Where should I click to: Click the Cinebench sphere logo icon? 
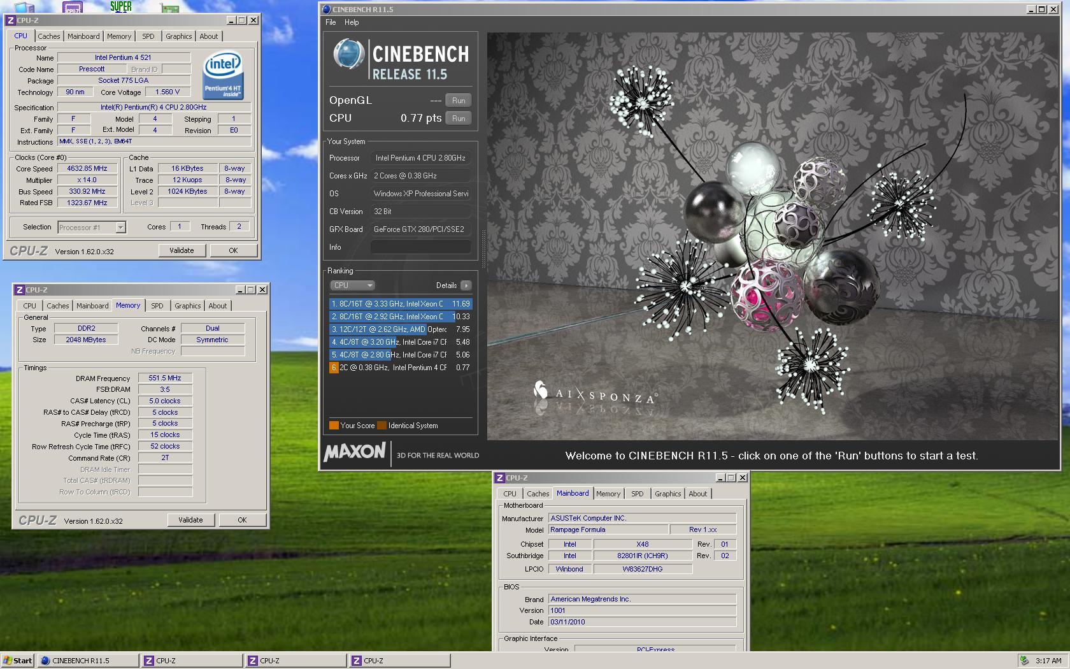coord(348,54)
